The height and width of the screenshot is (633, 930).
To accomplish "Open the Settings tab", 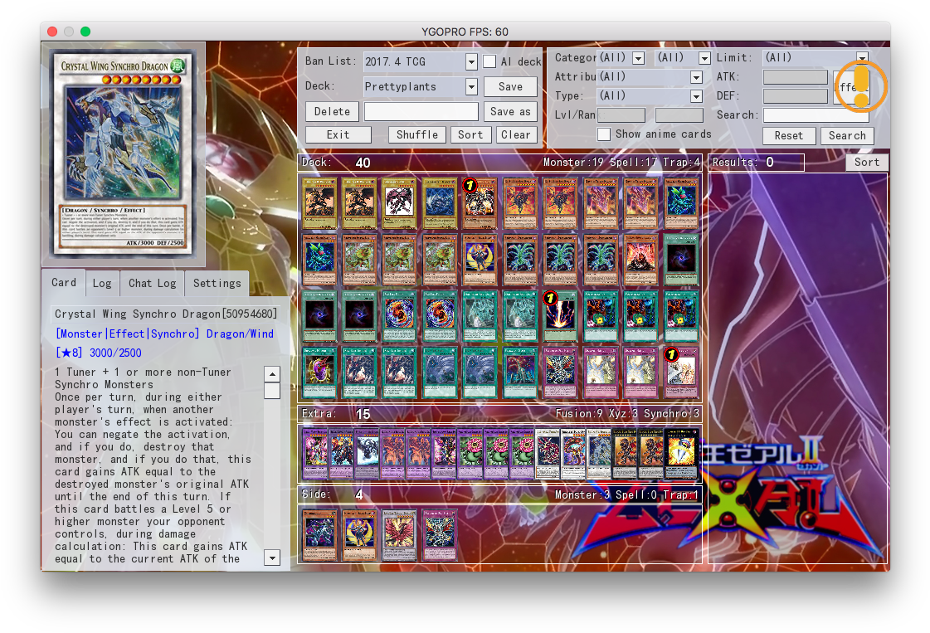I will tap(217, 284).
